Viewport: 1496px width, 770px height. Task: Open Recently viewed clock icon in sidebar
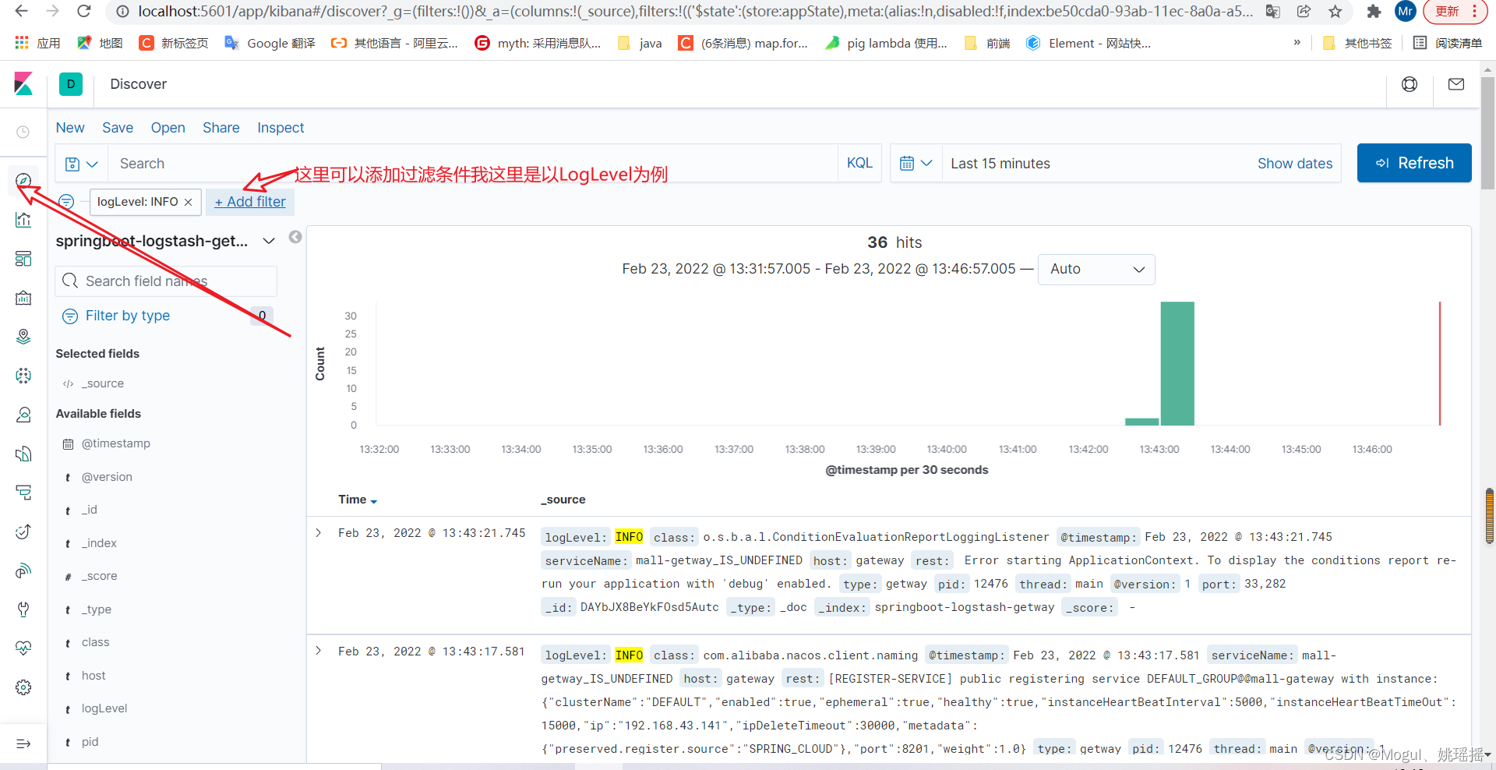pyautogui.click(x=23, y=132)
